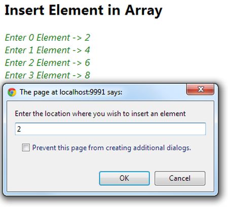Click the empty title bar area beside the dialog title

[154, 92]
